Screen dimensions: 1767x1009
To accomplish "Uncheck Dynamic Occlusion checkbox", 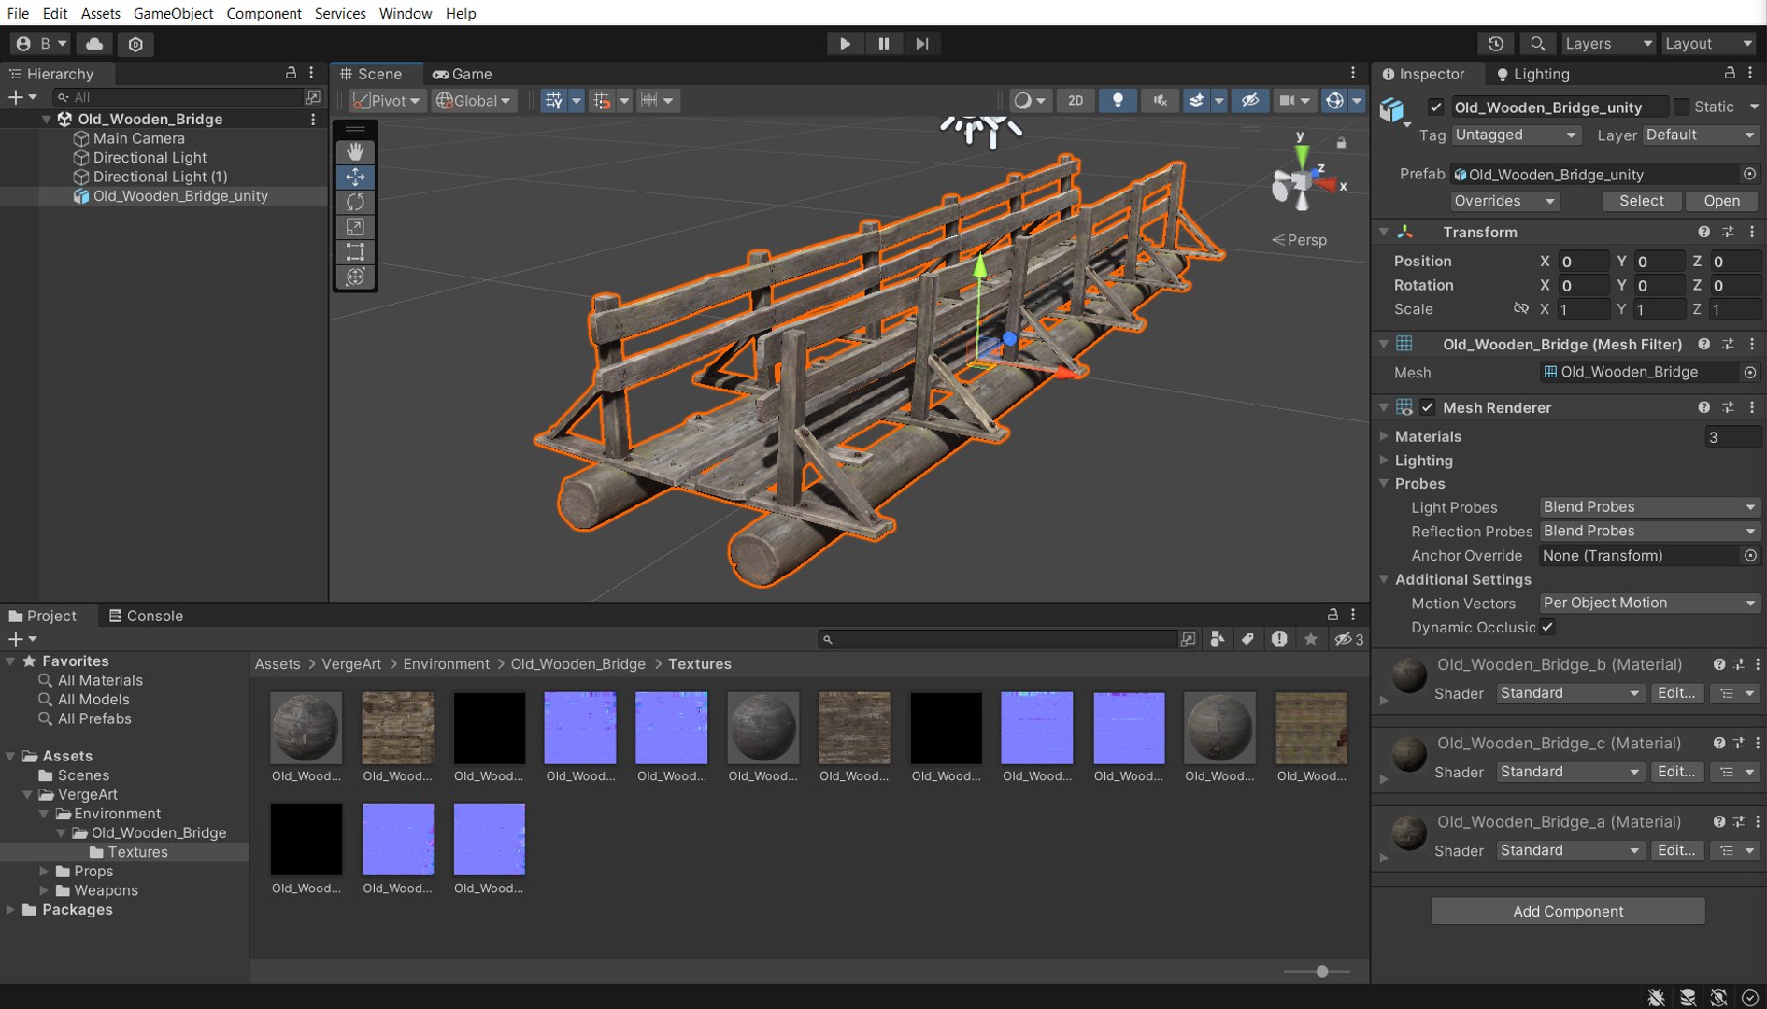I will pyautogui.click(x=1547, y=627).
